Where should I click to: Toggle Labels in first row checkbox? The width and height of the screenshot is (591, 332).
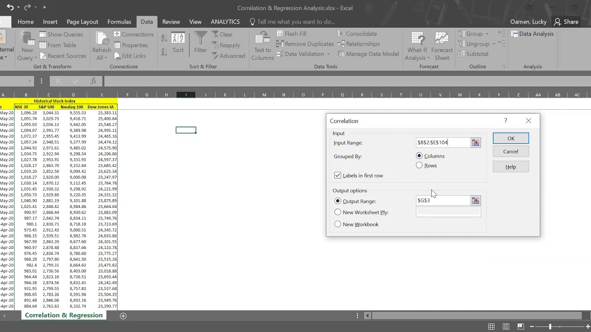pyautogui.click(x=338, y=175)
